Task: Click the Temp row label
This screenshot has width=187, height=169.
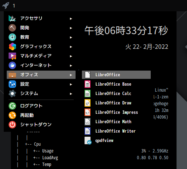Action: 47,164
